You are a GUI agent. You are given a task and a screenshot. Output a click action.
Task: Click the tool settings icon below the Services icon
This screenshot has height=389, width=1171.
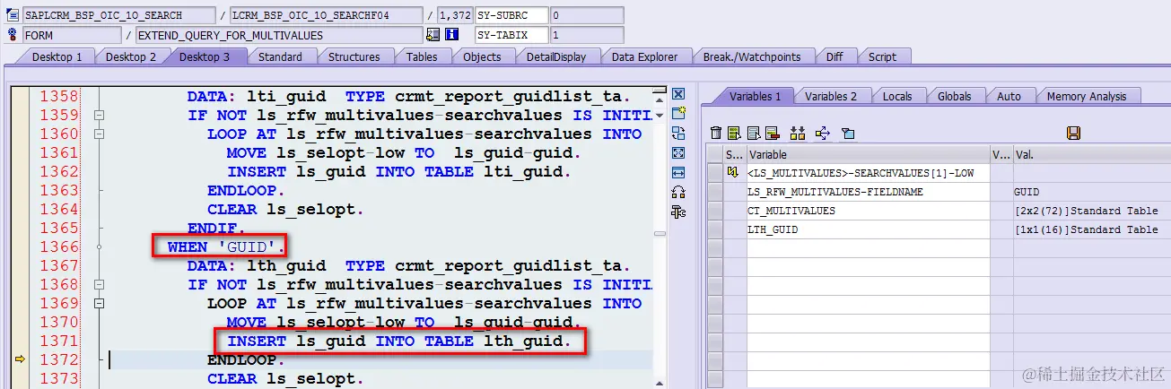pos(678,212)
